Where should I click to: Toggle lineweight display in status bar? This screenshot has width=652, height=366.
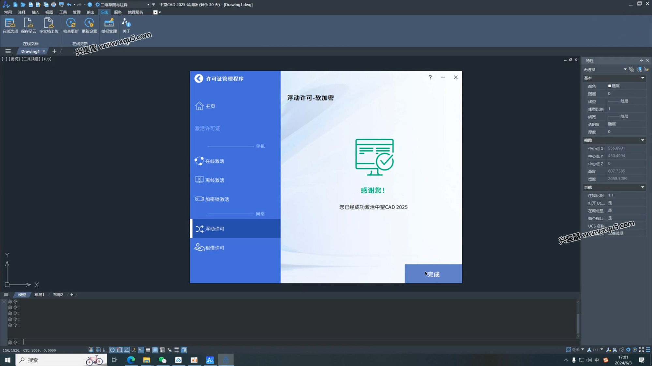tap(148, 350)
